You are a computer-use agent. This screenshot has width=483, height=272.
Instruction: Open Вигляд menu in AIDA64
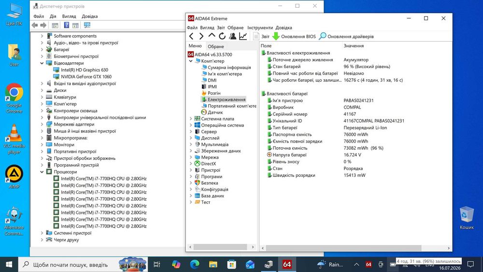pyautogui.click(x=207, y=28)
